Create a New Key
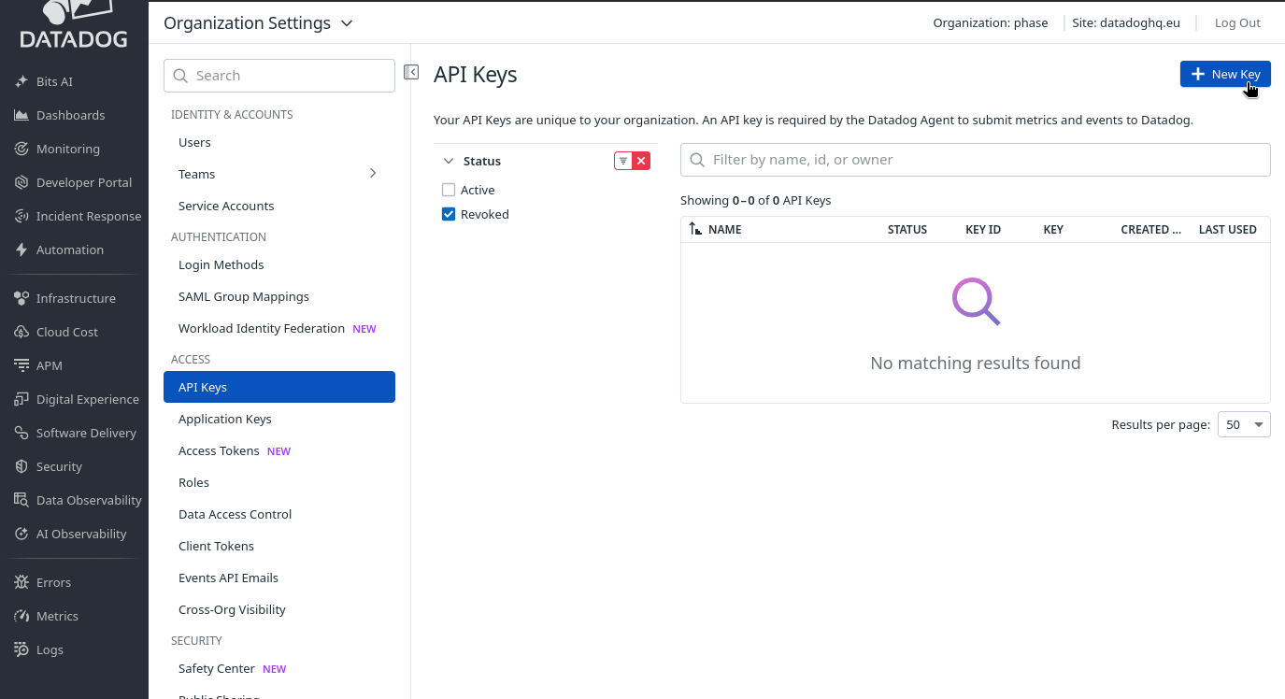1285x699 pixels. point(1225,74)
